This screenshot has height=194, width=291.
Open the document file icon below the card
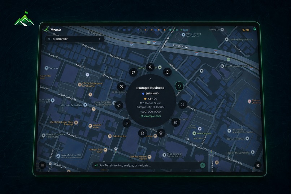[143, 133]
